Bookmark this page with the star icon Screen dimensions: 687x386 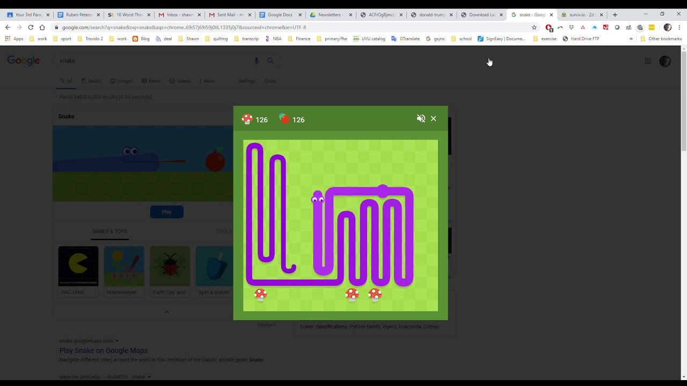click(x=534, y=27)
